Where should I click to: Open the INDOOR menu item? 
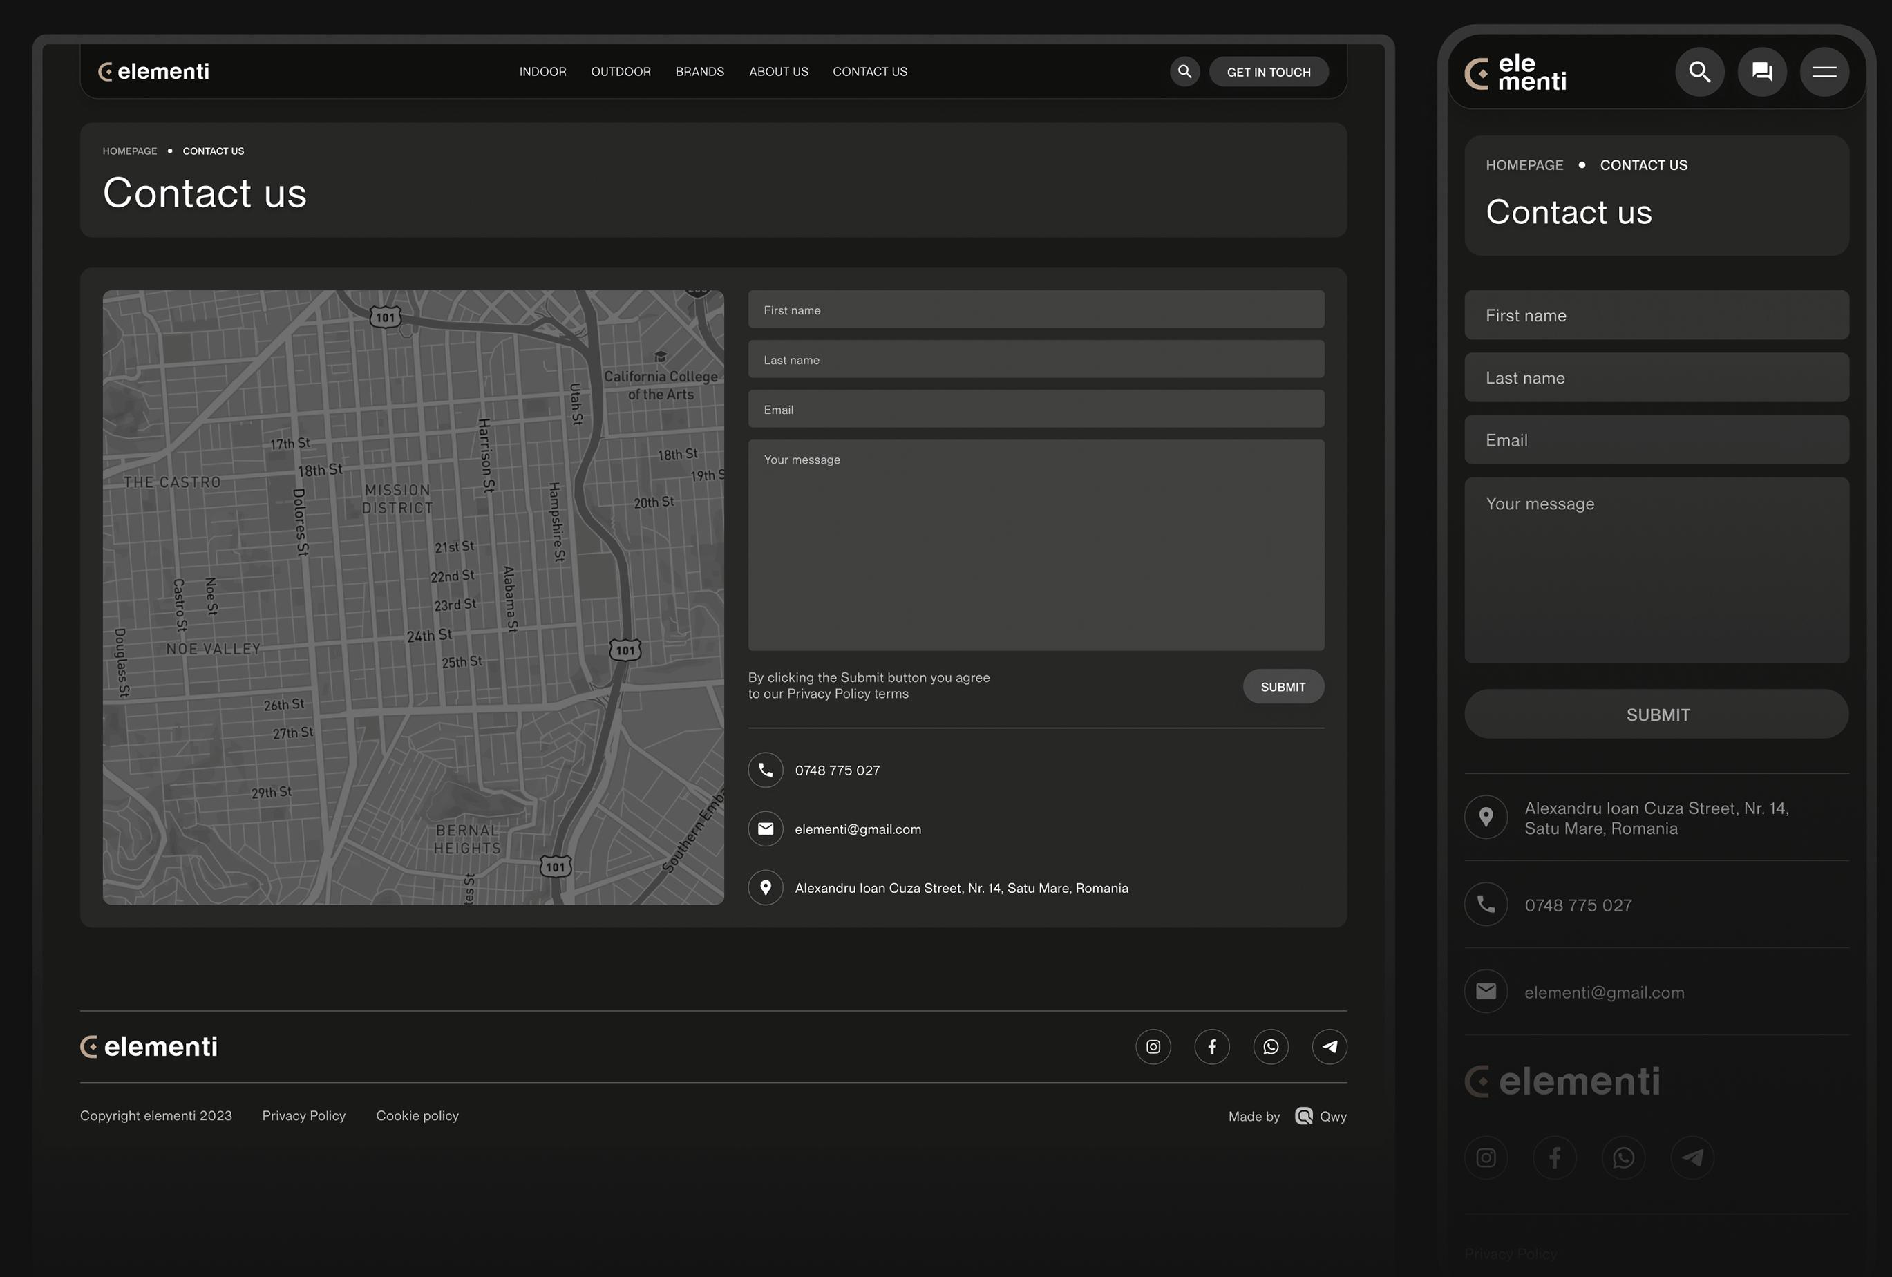(x=543, y=72)
